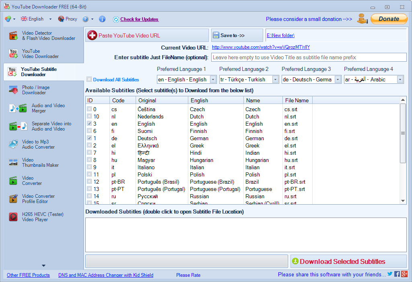
Task: Check the Greek el subtitle checkbox
Action: click(89, 145)
